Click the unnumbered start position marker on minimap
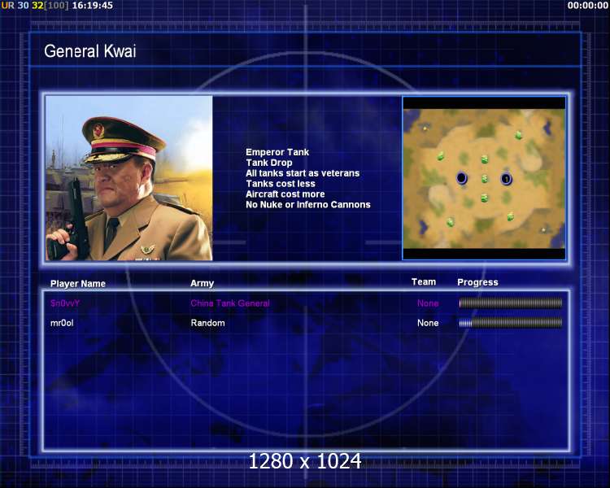 click(x=461, y=178)
